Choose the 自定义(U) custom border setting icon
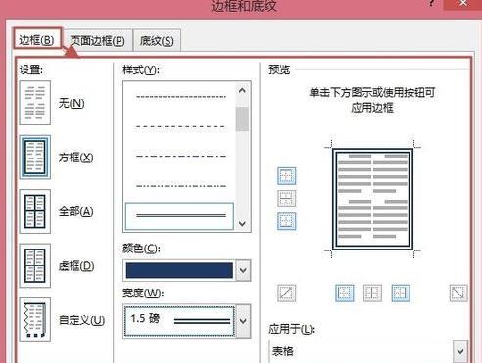Viewport: 482px width, 363px height. click(35, 320)
